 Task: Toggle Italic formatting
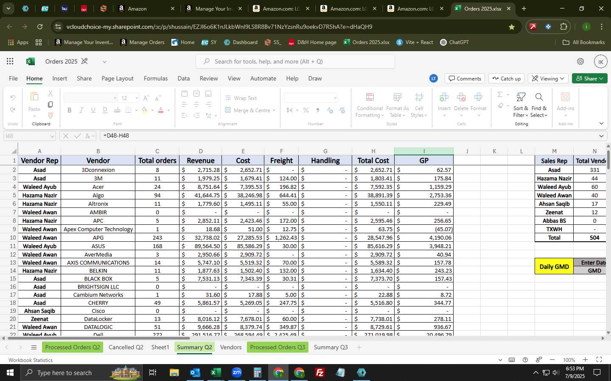pyautogui.click(x=81, y=110)
